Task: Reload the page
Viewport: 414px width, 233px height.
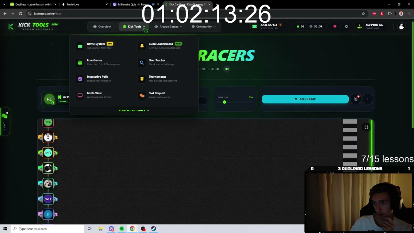Action: 20,14
